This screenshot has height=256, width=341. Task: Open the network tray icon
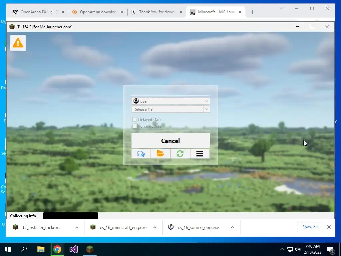[290, 249]
